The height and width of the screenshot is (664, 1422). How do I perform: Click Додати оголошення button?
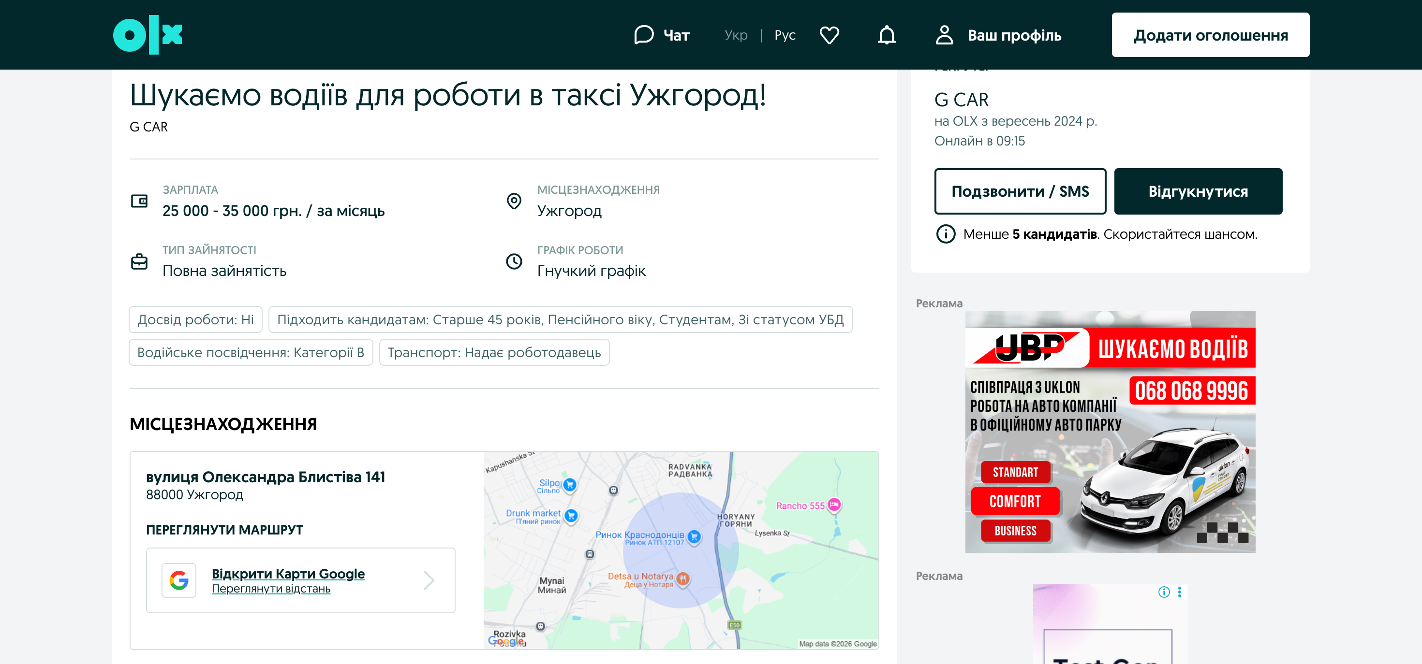[x=1210, y=35]
